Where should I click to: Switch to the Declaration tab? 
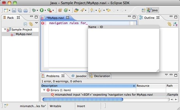[x=100, y=76]
